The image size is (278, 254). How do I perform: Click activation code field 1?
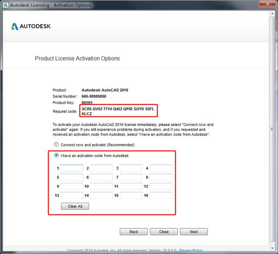coord(72,168)
